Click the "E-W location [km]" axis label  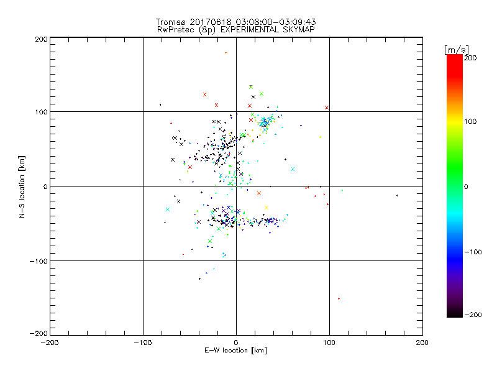[235, 350]
